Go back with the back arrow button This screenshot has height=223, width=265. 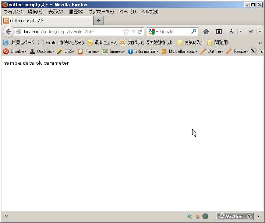click(8, 32)
